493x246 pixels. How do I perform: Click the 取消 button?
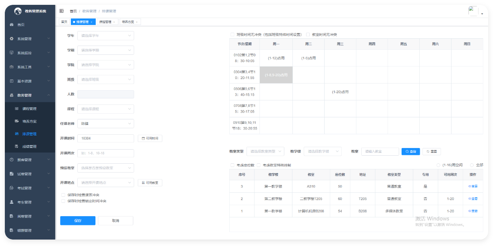116,221
